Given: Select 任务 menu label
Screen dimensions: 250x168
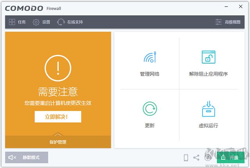Looking at the screenshot, I should (x=22, y=22).
